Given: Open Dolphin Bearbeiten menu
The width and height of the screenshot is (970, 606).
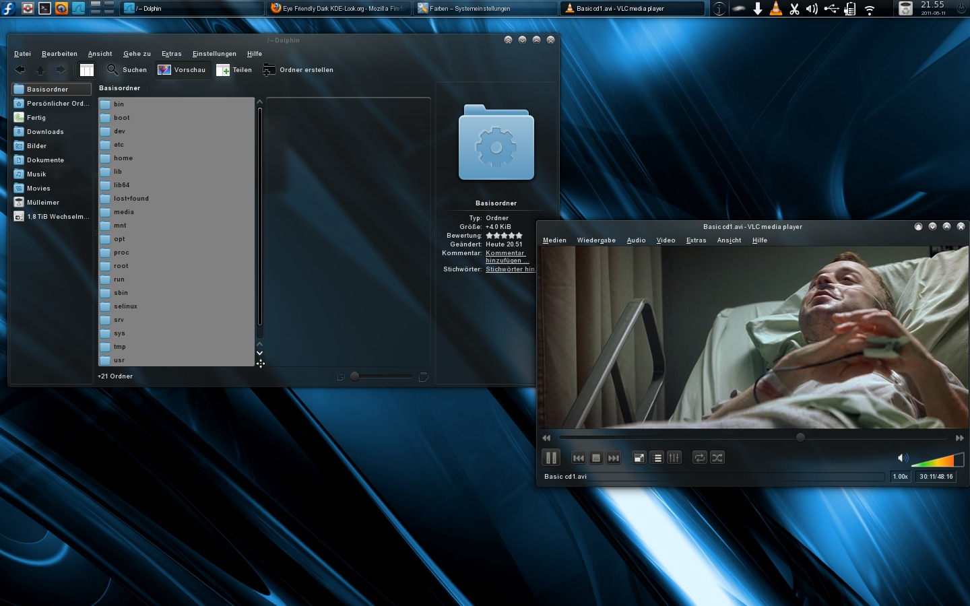Looking at the screenshot, I should pyautogui.click(x=59, y=54).
